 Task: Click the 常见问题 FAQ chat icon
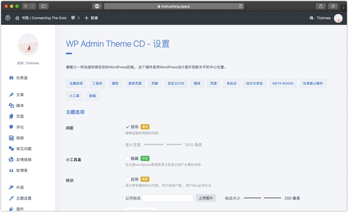coord(11,149)
